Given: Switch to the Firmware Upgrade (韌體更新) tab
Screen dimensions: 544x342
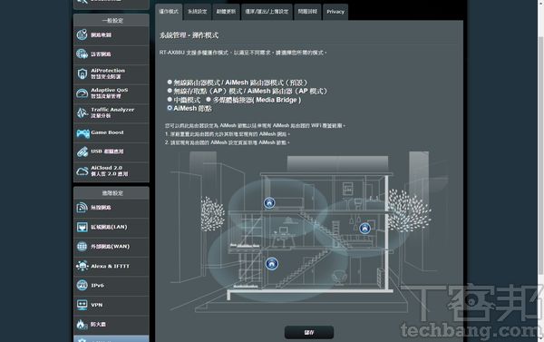Looking at the screenshot, I should click(226, 12).
